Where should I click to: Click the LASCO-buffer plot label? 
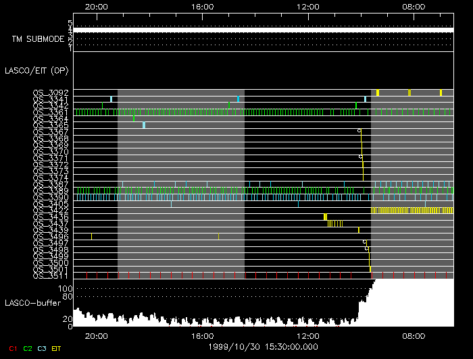[32, 303]
